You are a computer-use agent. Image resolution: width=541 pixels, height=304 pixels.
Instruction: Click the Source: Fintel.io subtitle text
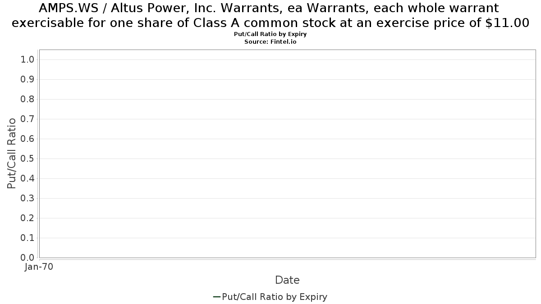point(270,41)
